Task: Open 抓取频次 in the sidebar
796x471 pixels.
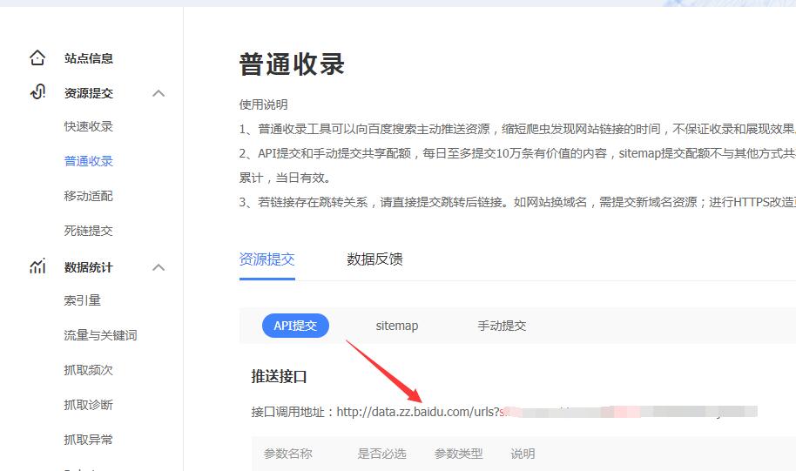Action: tap(88, 370)
